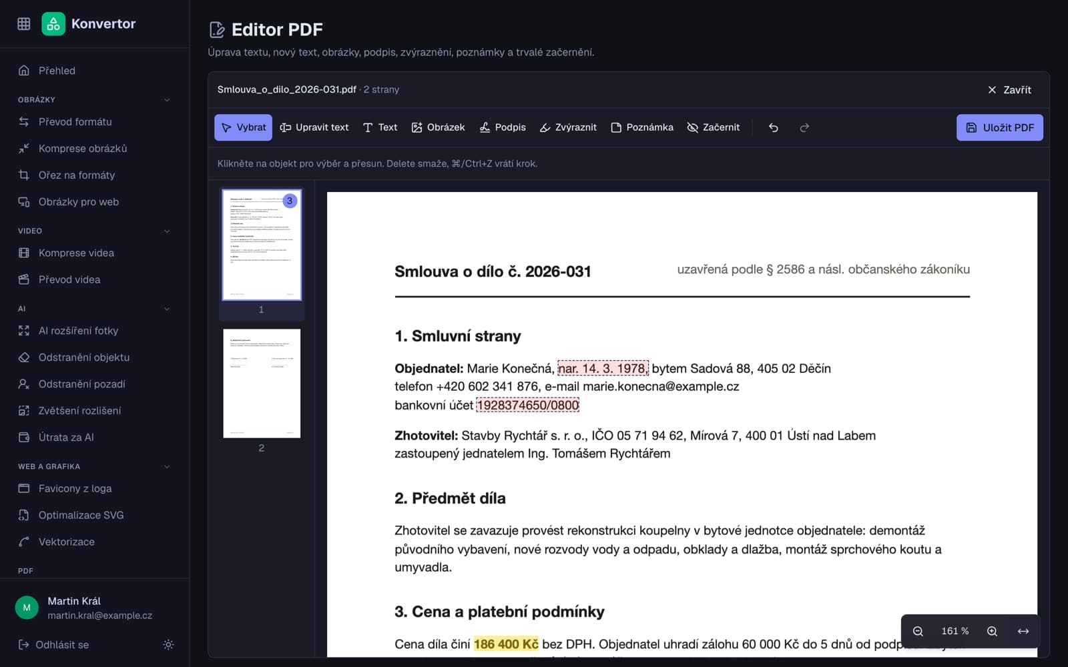The height and width of the screenshot is (667, 1068).
Task: Click the 161 % zoom value
Action: tap(955, 631)
